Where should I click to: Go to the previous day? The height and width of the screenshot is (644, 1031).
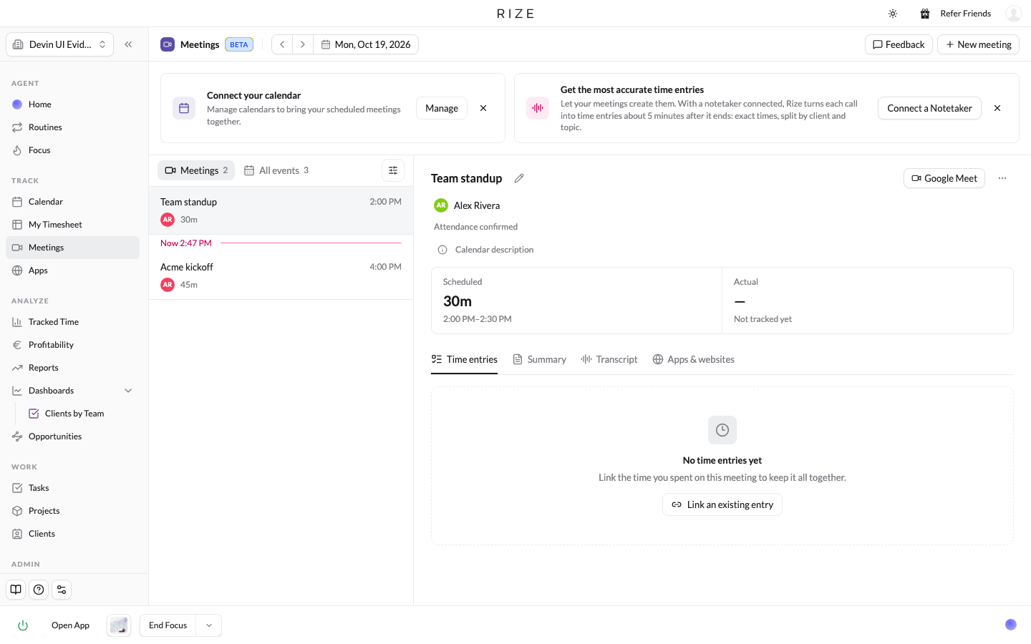click(282, 44)
